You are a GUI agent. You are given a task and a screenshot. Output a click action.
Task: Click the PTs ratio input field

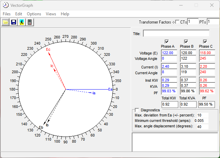tap(213, 22)
